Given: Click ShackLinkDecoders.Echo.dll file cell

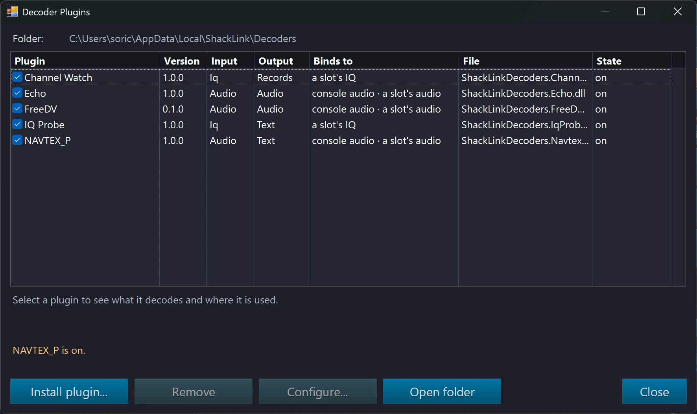Looking at the screenshot, I should (x=523, y=93).
